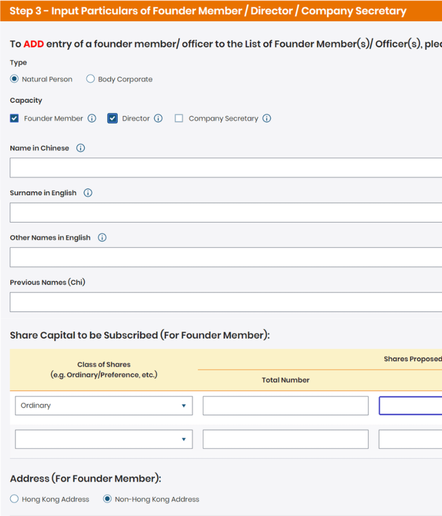This screenshot has width=442, height=516.
Task: Uncheck the Director checkbox
Action: (x=112, y=119)
